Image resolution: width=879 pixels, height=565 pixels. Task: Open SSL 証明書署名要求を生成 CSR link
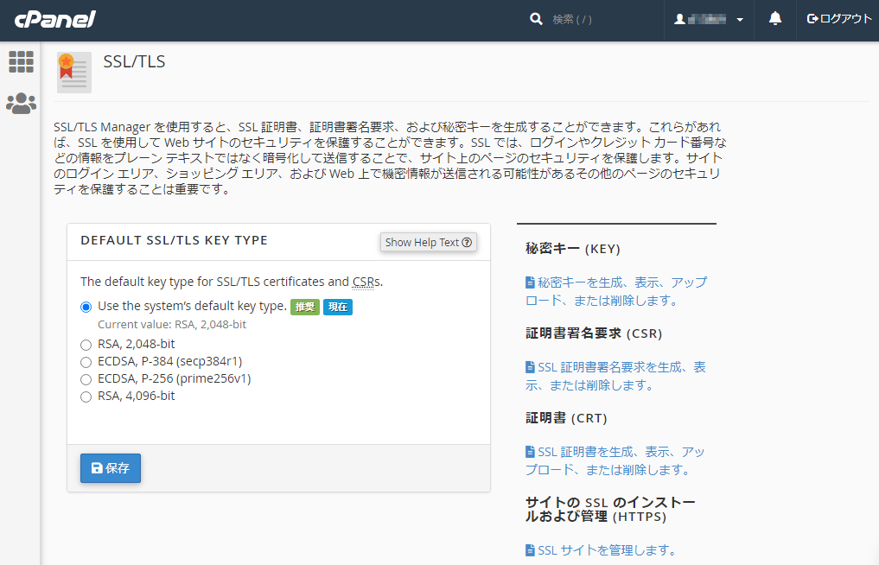click(x=615, y=376)
